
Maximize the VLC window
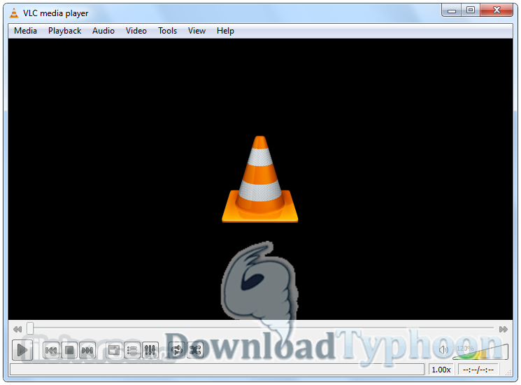[x=470, y=10]
